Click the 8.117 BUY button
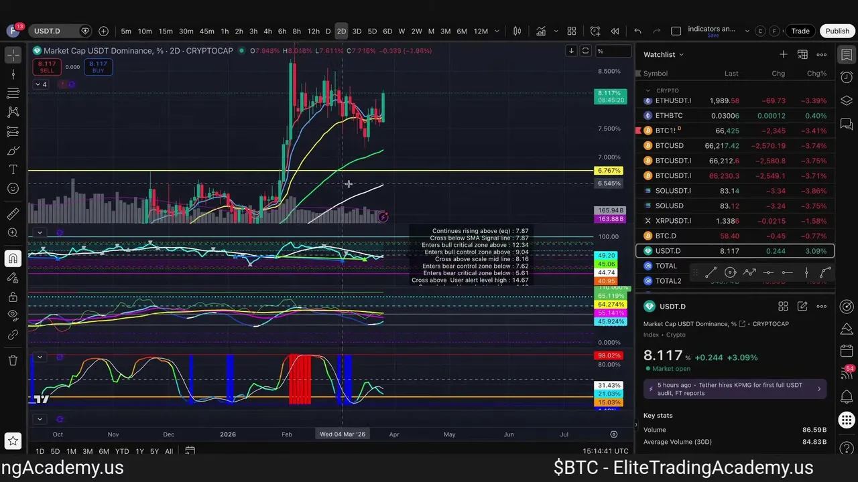Viewport: 858px width, 482px height. pos(98,67)
